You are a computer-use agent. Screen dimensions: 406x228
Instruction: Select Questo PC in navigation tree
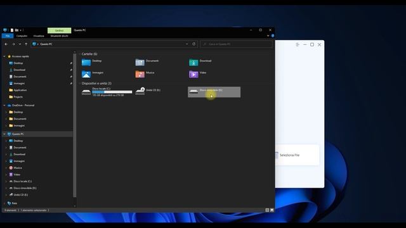(18, 134)
